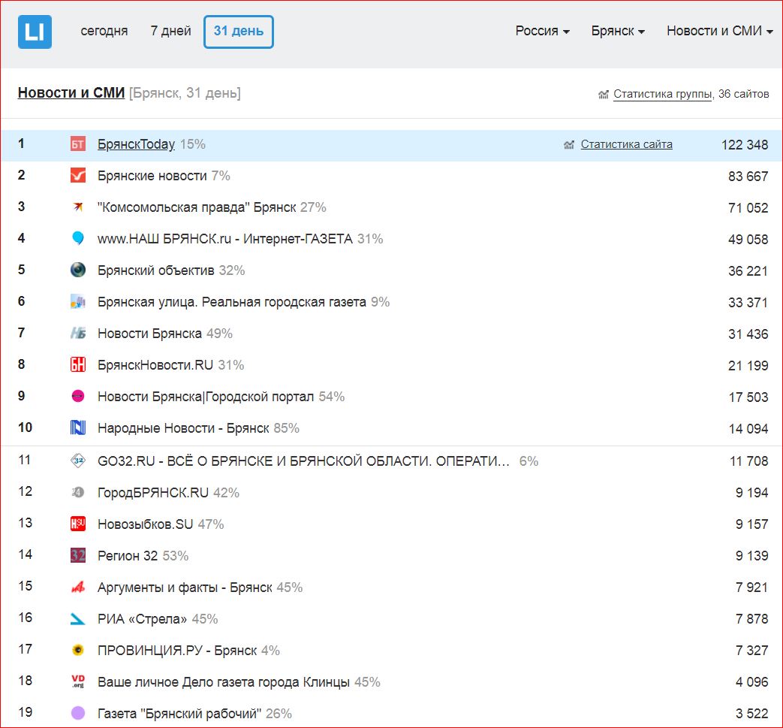Click the Народные Новости blue icon

(78, 428)
